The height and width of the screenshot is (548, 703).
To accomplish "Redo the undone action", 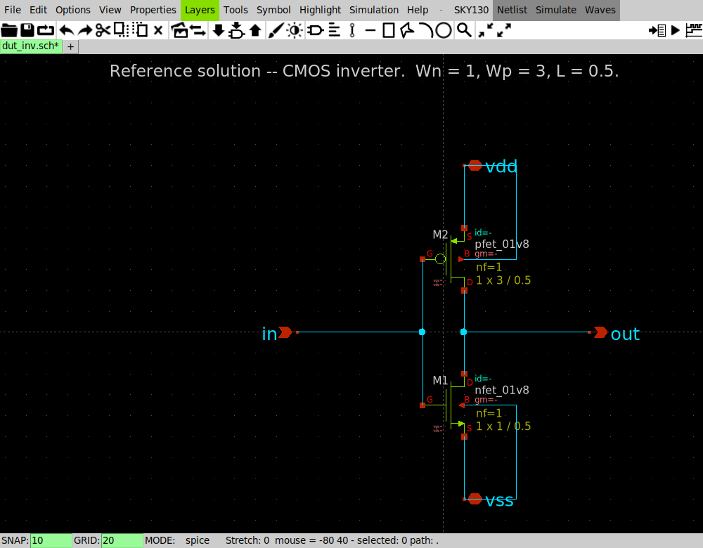I will [x=85, y=30].
